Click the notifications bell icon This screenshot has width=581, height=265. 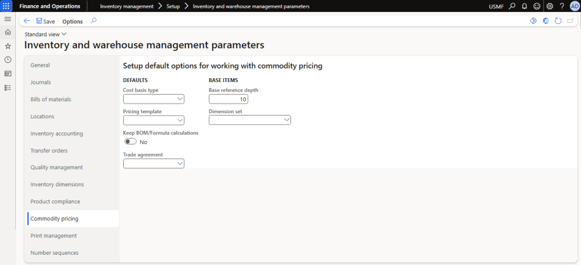524,6
